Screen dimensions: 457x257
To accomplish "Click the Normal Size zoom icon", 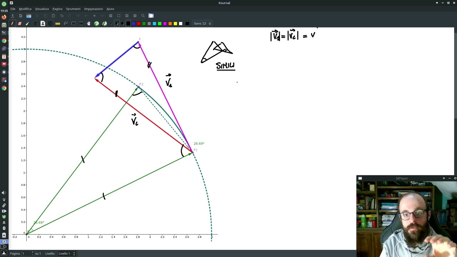I will coord(135,16).
